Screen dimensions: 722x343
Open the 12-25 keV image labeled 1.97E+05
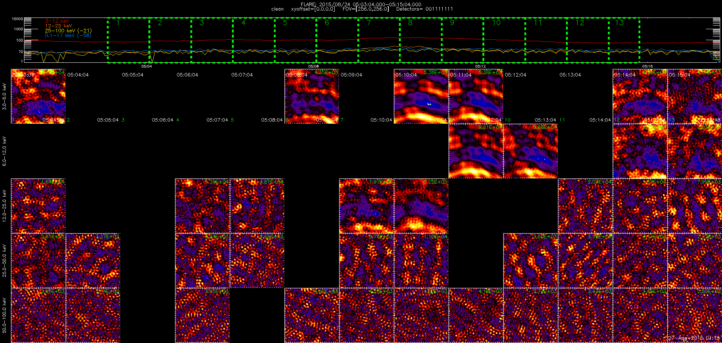click(x=366, y=206)
